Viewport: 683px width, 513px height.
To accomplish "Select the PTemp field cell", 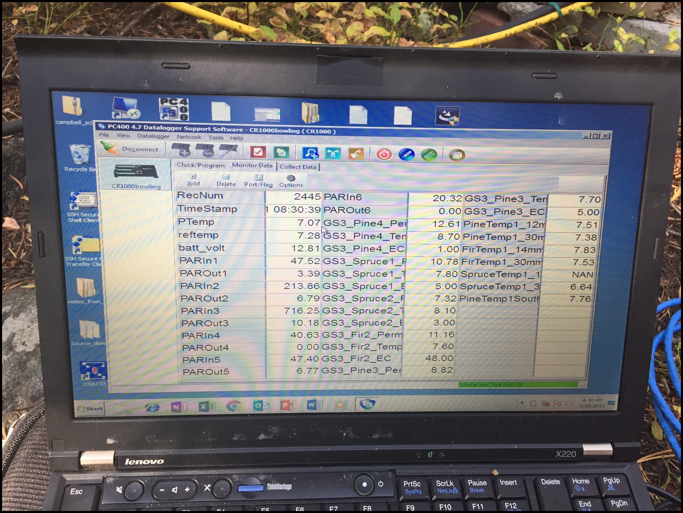I will (x=221, y=222).
